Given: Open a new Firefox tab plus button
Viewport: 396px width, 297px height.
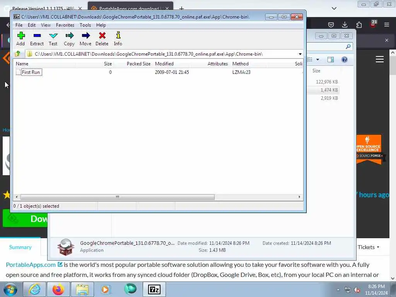Looking at the screenshot, I should 182,9.
